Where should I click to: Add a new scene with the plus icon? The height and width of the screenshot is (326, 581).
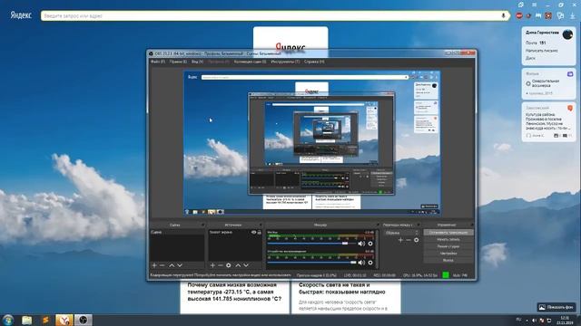click(154, 265)
